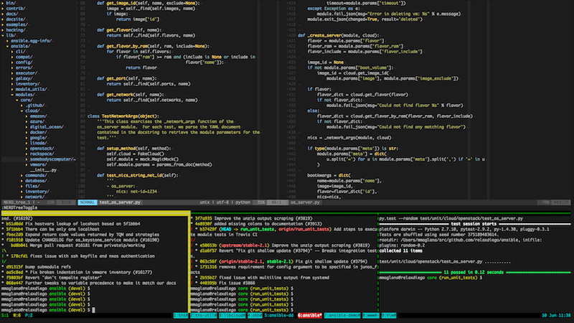574x323 pixels.
Task: Click the py.test command line in the right pane
Action: pyautogui.click(x=451, y=218)
